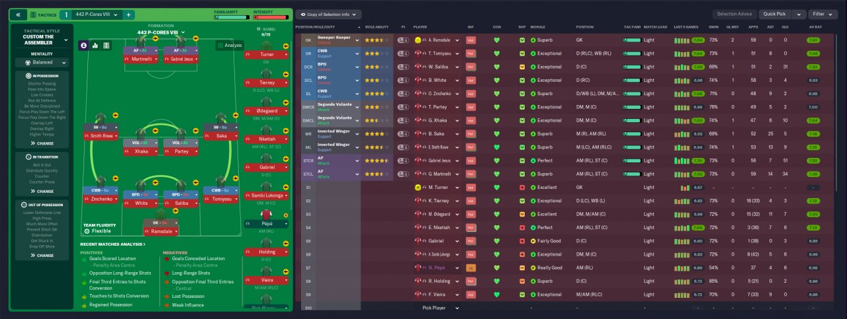Add a new tactic with plus icon

(128, 14)
